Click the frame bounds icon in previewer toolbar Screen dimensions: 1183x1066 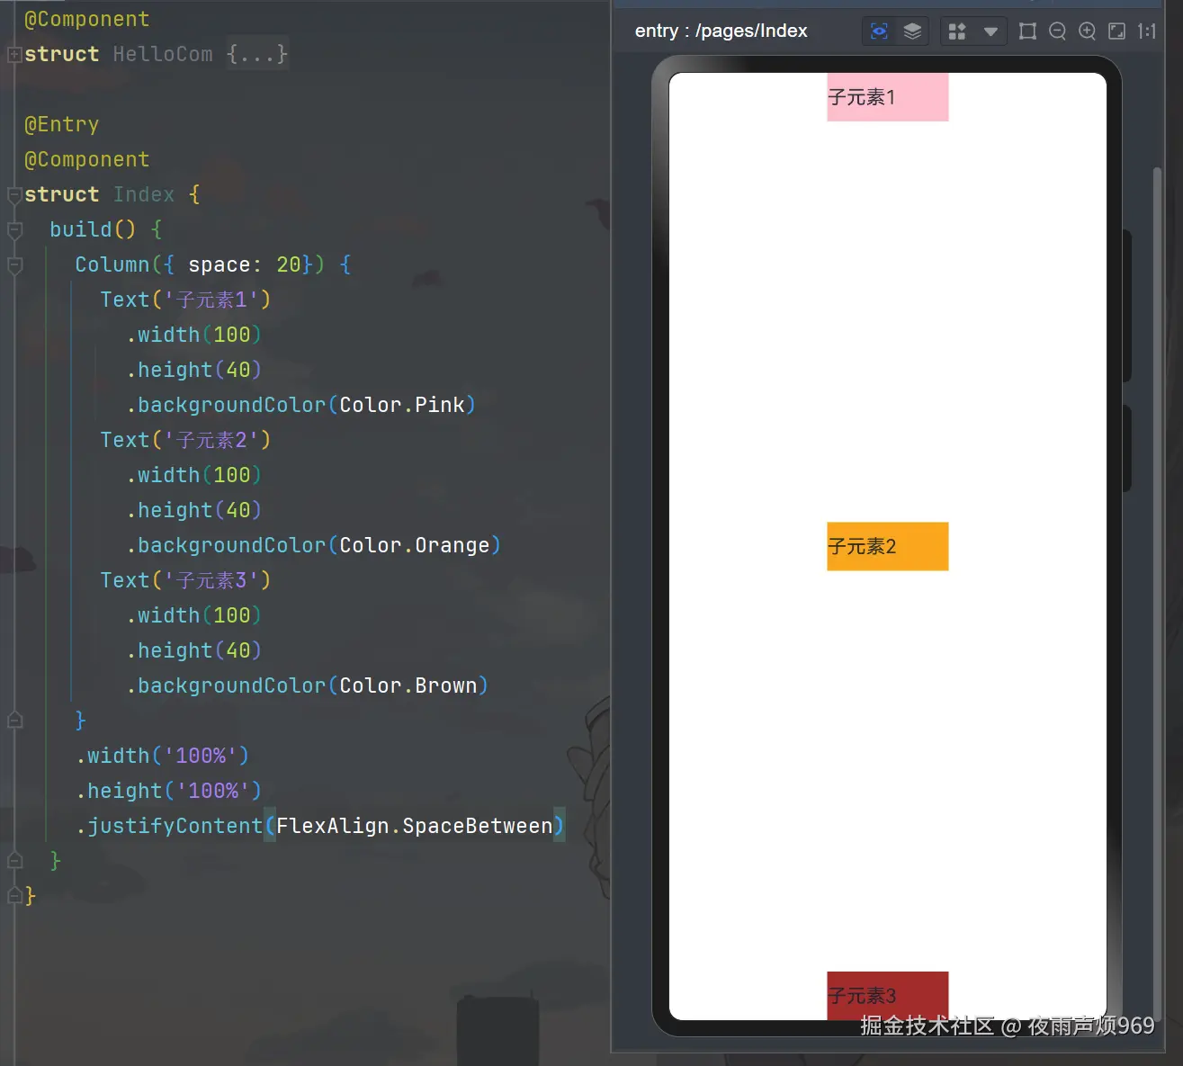click(1027, 31)
